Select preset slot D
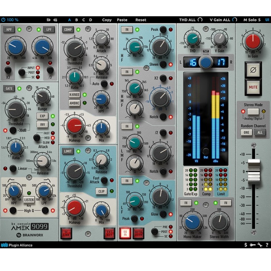The image size is (271, 271). pos(90,20)
